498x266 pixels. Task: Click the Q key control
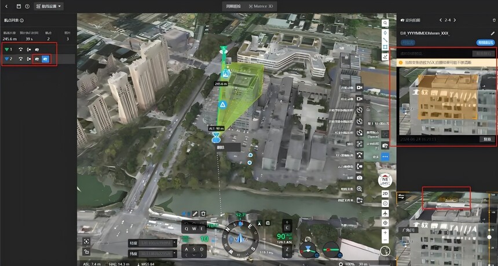point(186,228)
